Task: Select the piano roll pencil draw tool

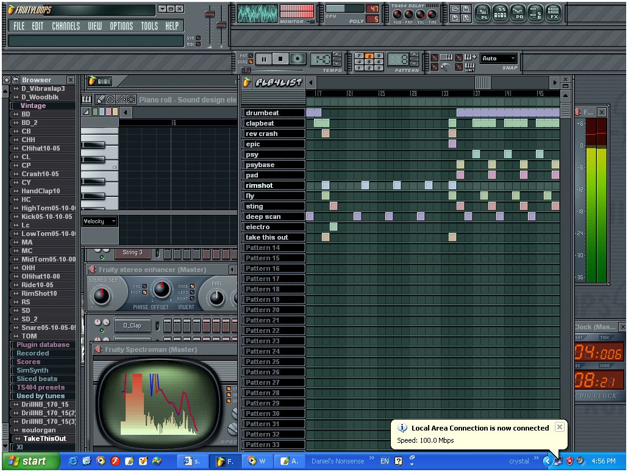Action: (x=101, y=99)
